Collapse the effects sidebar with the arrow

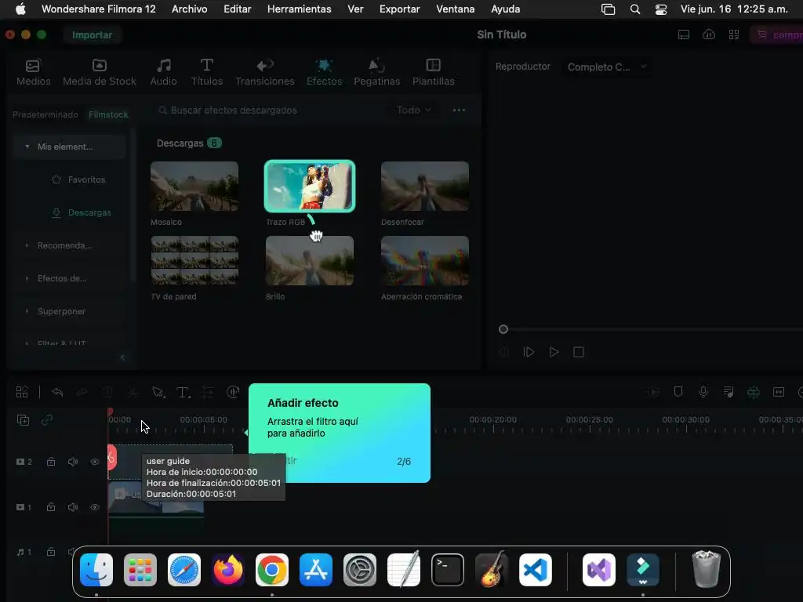pos(122,357)
